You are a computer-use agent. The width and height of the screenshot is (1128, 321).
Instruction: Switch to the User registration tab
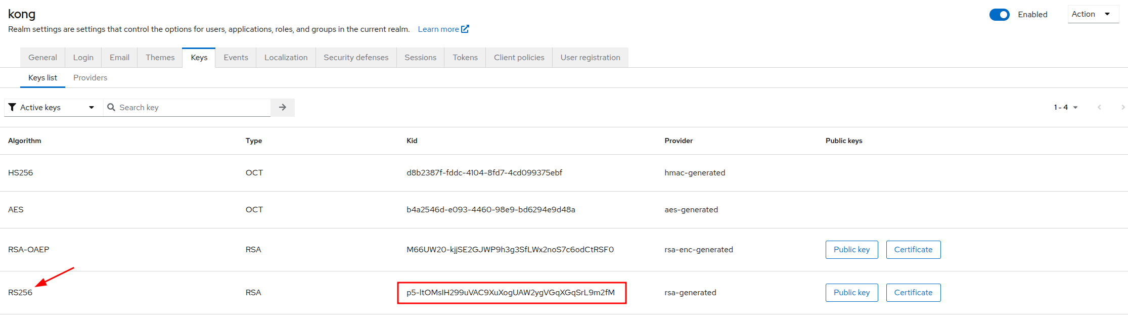[590, 58]
